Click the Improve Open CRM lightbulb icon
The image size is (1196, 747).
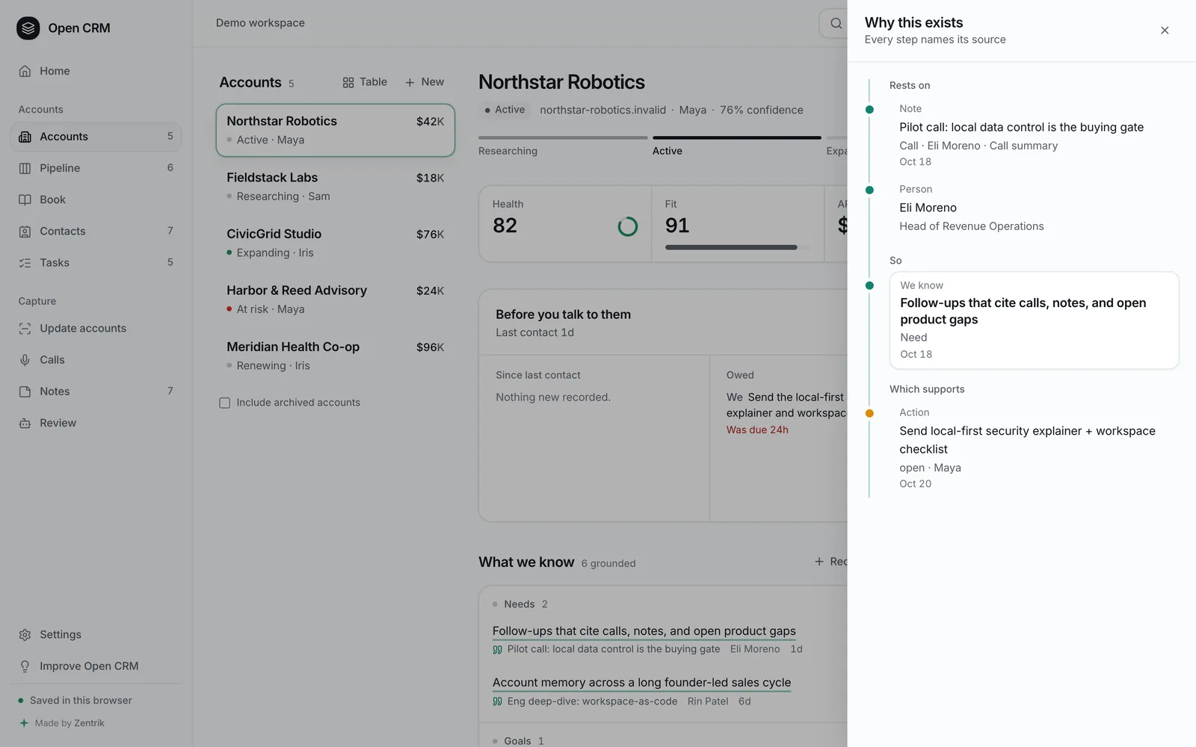tap(25, 666)
